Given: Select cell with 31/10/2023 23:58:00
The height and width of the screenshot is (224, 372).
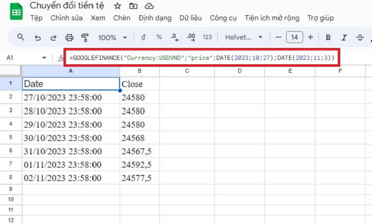Looking at the screenshot, I should [x=71, y=151].
